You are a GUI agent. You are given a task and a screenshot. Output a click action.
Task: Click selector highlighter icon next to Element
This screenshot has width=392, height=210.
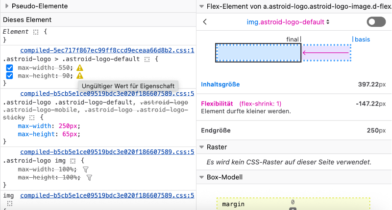(35, 32)
